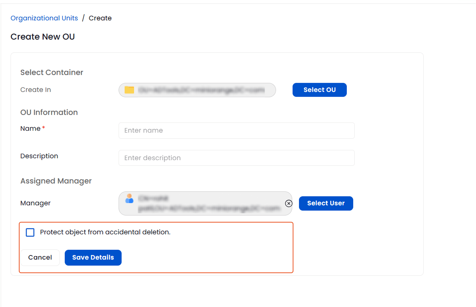Image resolution: width=476 pixels, height=307 pixels.
Task: Open the Select User picker for Manager
Action: click(326, 203)
